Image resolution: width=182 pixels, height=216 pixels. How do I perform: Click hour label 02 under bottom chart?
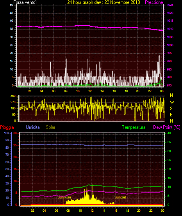pyautogui.click(x=32, y=211)
